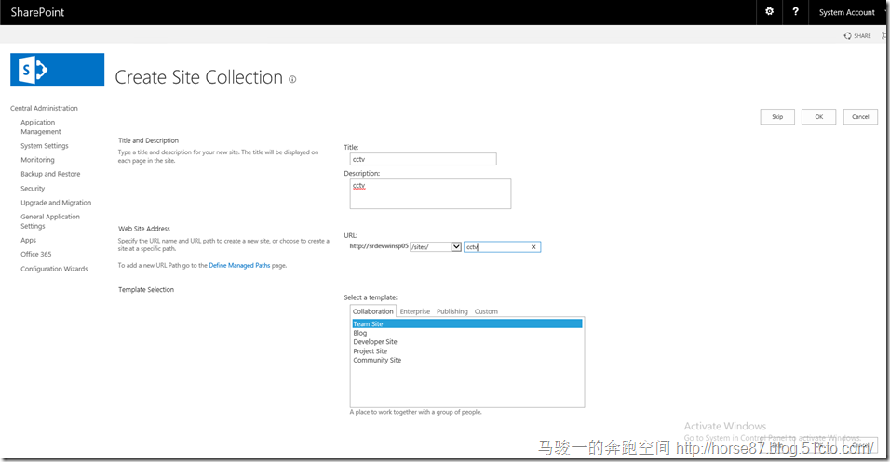Open Central Administration in sidebar
The height and width of the screenshot is (462, 890).
(44, 108)
